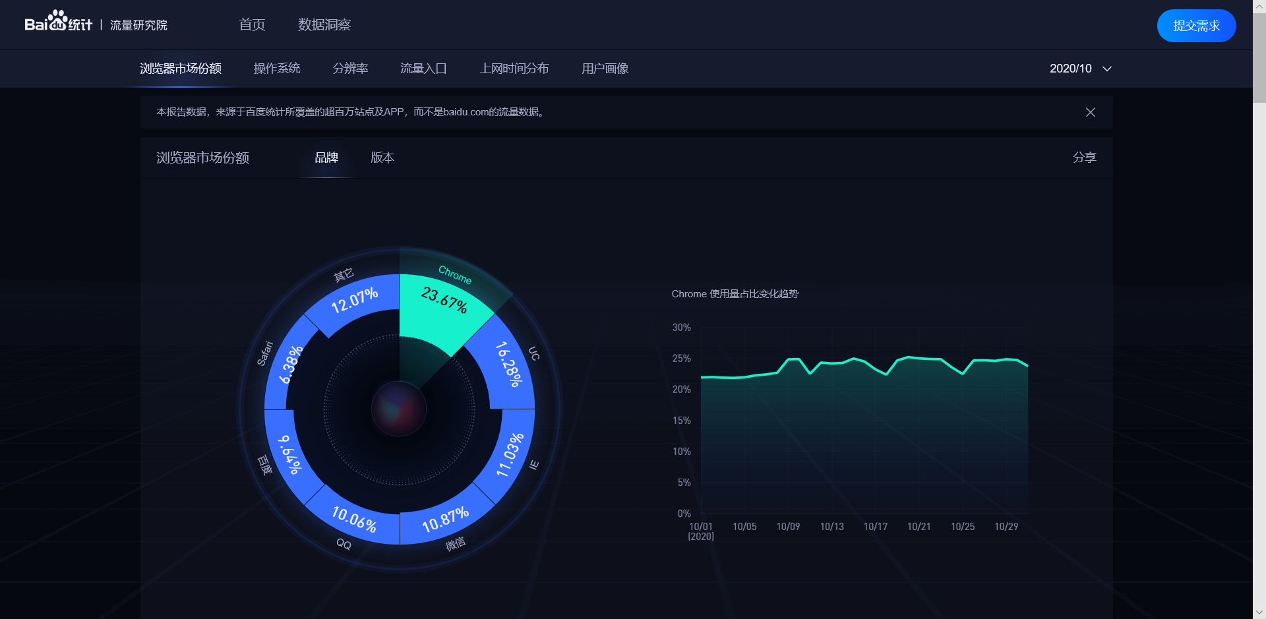Select the 百度 9.64% donut segment

tap(290, 456)
